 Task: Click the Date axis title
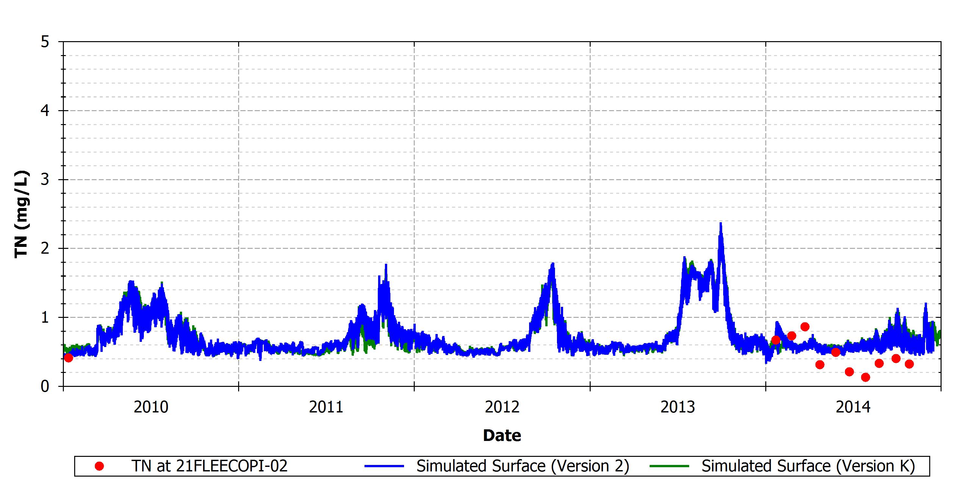point(502,435)
